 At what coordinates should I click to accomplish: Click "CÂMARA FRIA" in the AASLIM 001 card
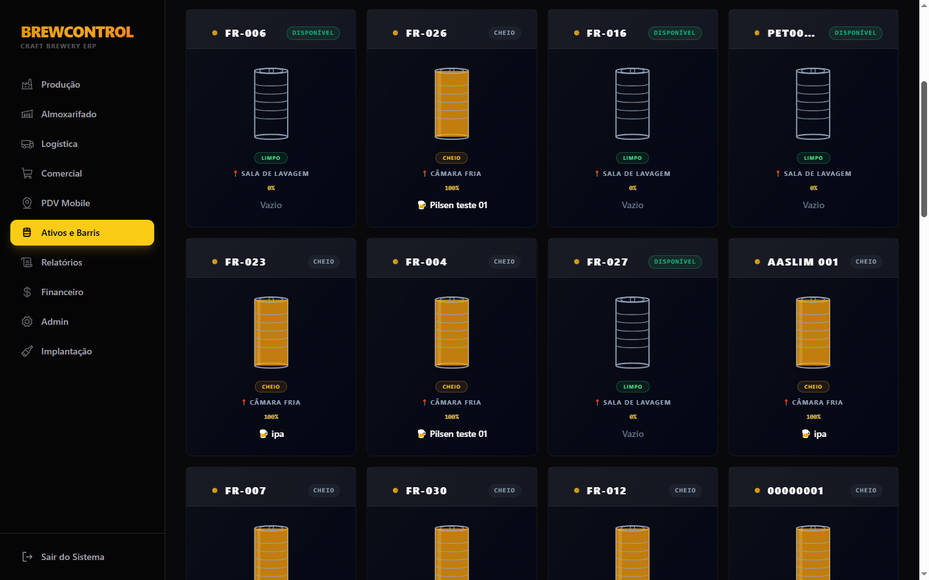pyautogui.click(x=817, y=402)
